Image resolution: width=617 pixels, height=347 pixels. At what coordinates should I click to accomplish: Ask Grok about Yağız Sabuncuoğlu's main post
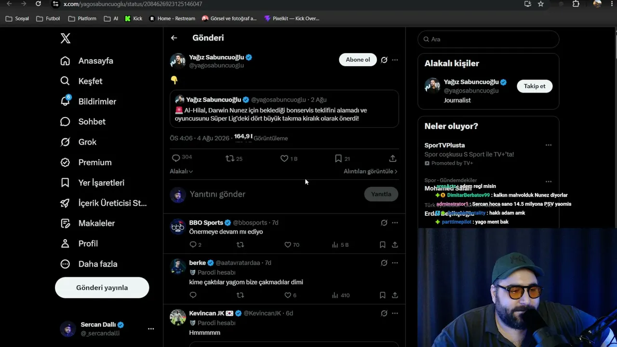[x=384, y=60]
